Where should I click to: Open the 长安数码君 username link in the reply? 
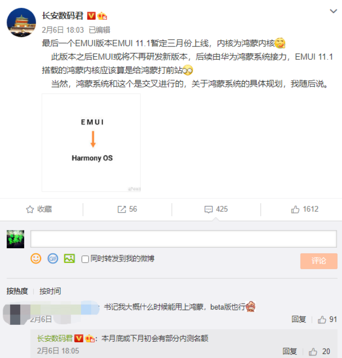click(x=55, y=338)
